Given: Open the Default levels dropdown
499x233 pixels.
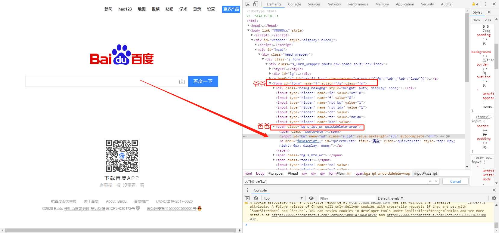Looking at the screenshot, I should 390,198.
